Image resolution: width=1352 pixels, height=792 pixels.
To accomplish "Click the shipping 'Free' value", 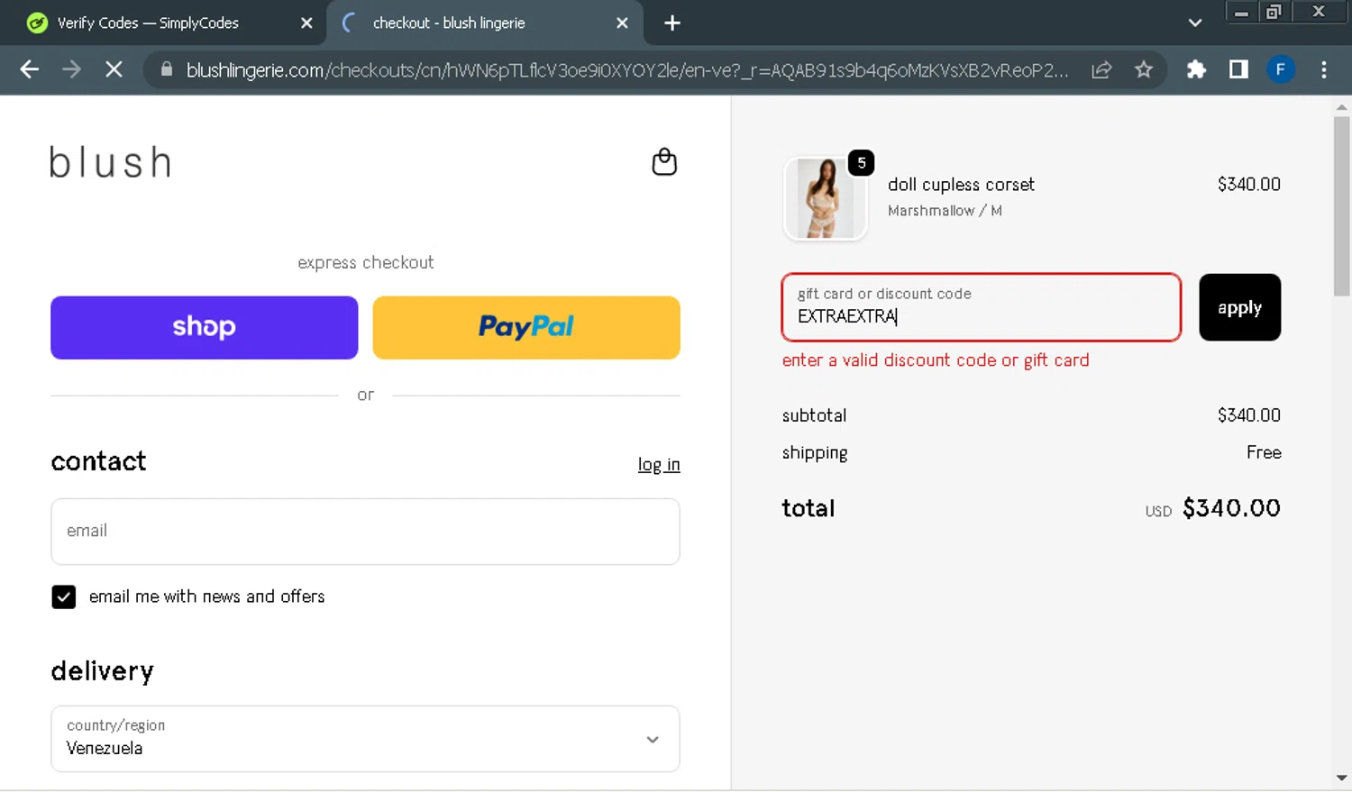I will click(1264, 452).
